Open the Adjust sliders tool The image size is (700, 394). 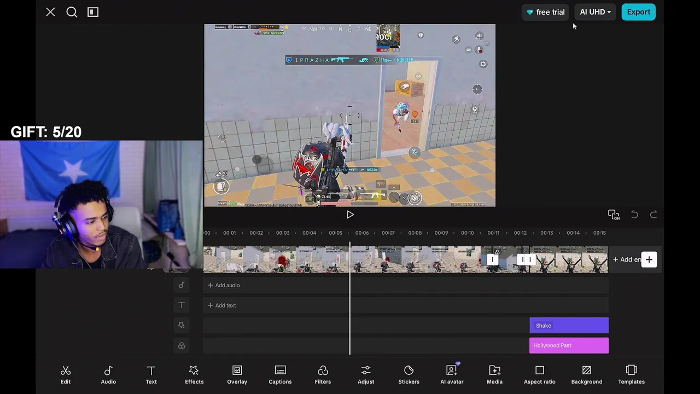pyautogui.click(x=366, y=375)
